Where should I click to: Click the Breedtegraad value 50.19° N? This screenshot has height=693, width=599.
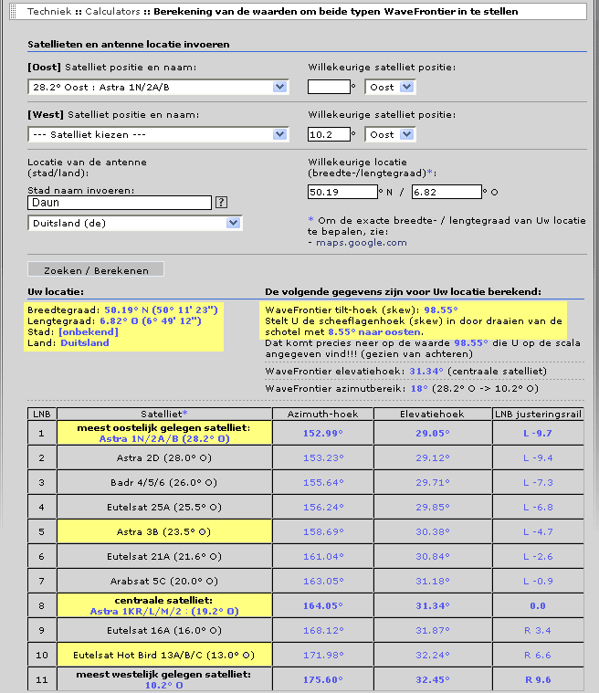[126, 310]
